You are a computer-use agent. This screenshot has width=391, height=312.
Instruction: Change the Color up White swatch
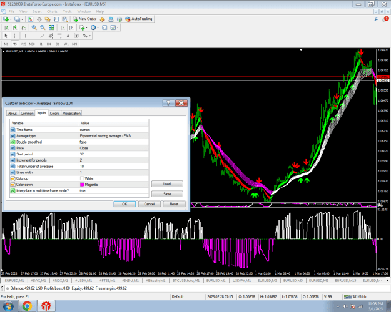click(x=82, y=178)
